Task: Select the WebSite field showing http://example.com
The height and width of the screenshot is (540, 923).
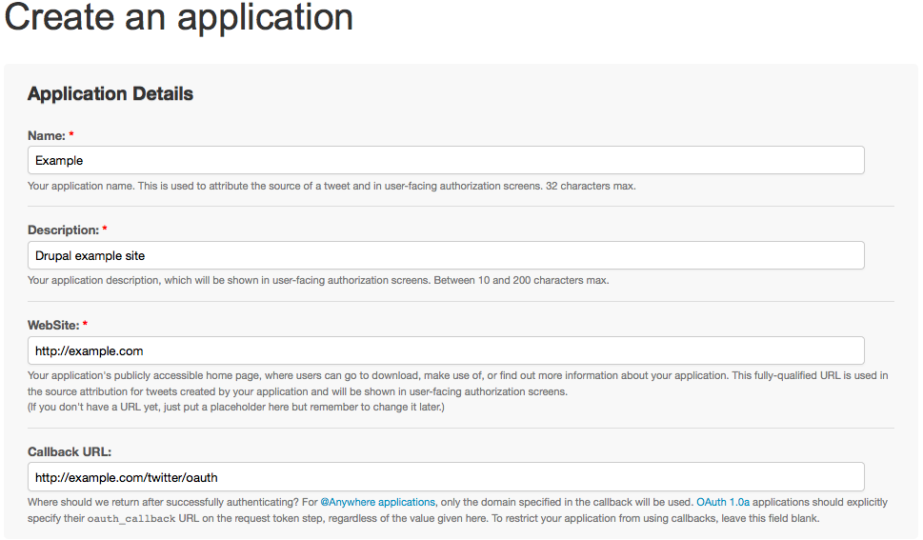Action: pos(446,351)
